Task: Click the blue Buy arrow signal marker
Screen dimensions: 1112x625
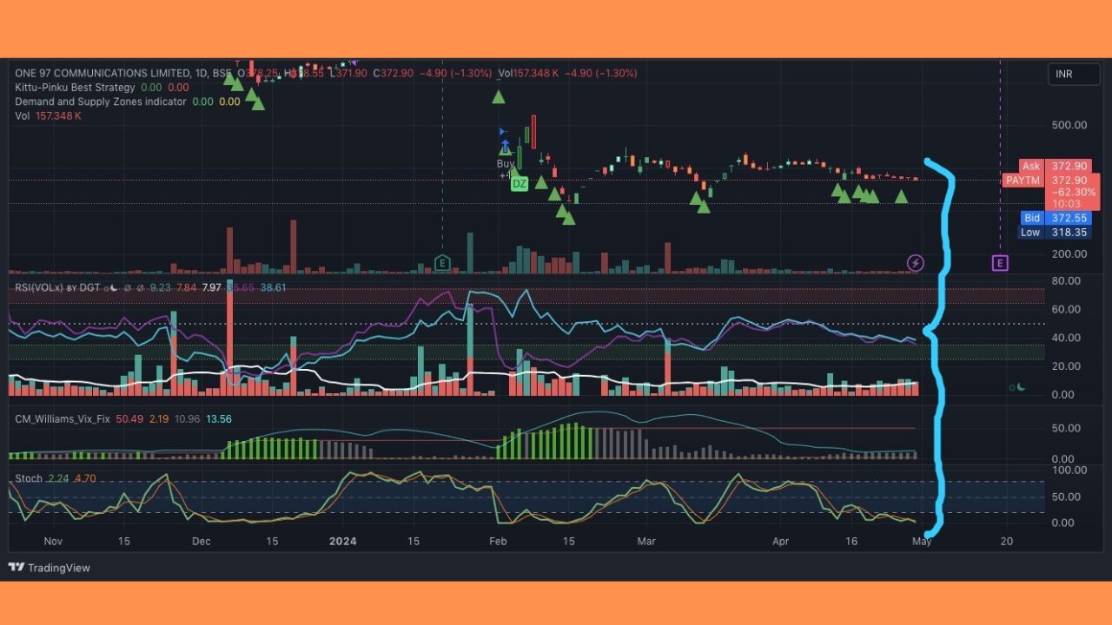Action: point(505,148)
